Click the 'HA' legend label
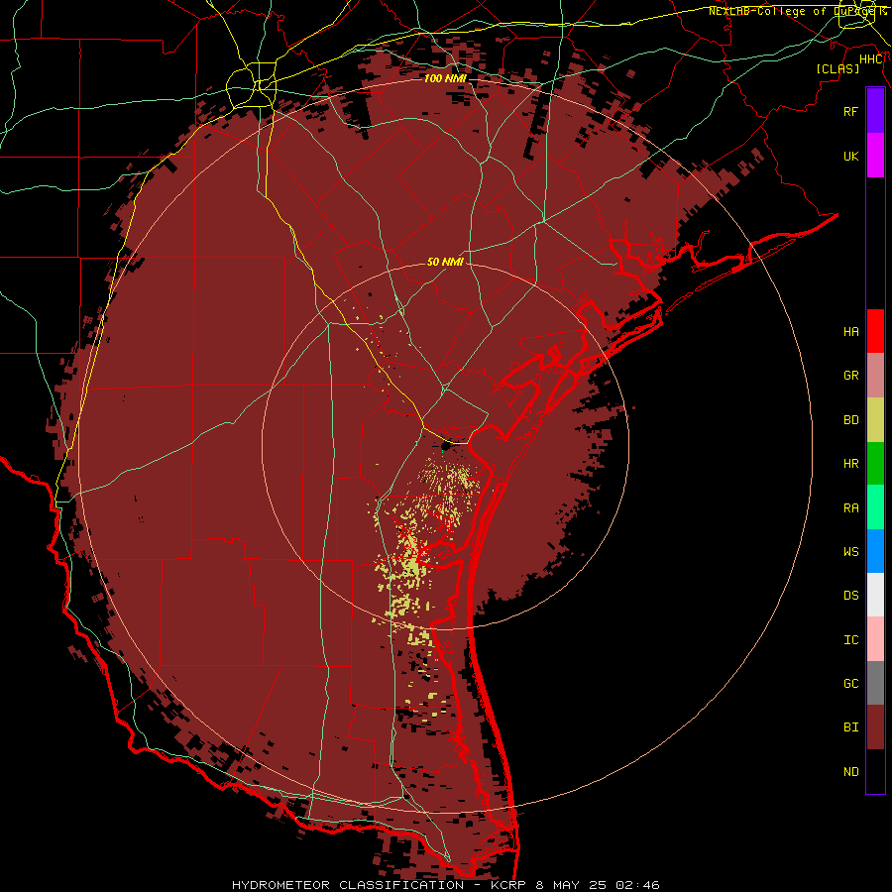The image size is (892, 892). 850,332
